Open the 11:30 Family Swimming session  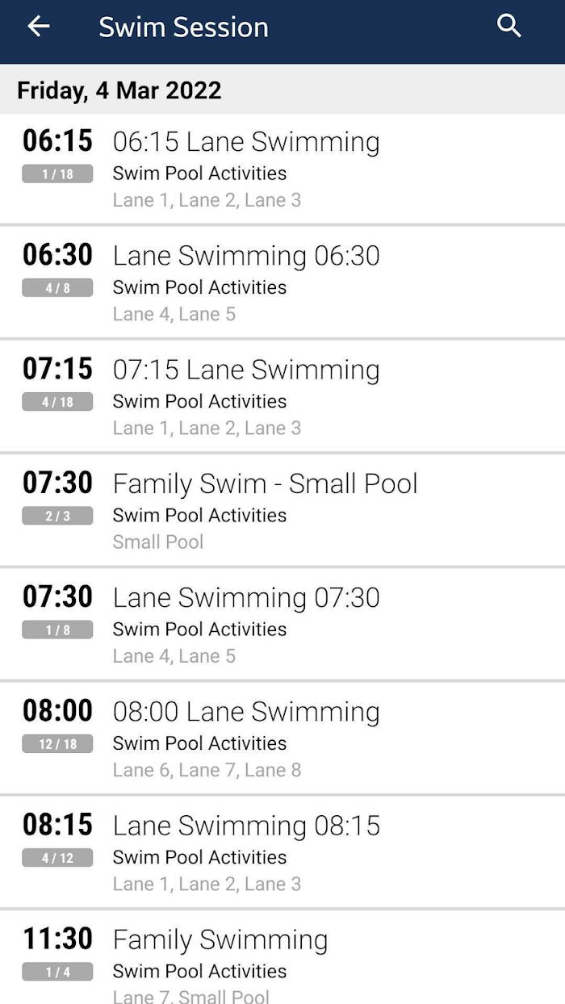(x=220, y=939)
